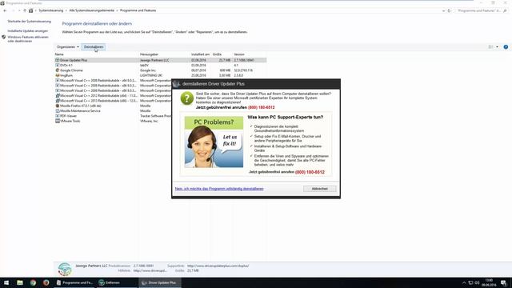
Task: Select the Driver Updater Plus row
Action: pos(160,60)
